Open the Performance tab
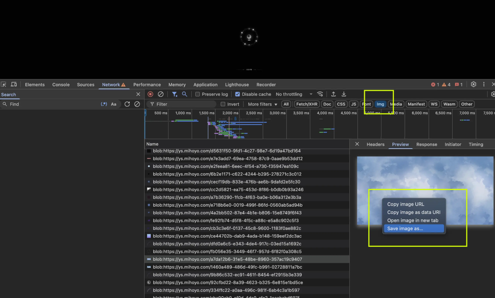 (x=147, y=84)
